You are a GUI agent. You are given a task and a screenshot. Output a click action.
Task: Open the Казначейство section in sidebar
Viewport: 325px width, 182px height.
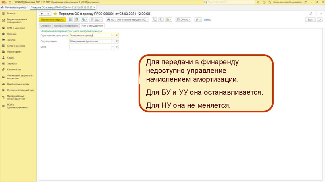click(x=14, y=69)
